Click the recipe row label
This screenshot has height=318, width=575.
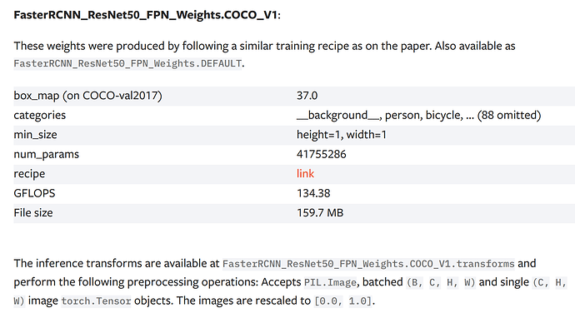click(x=29, y=174)
